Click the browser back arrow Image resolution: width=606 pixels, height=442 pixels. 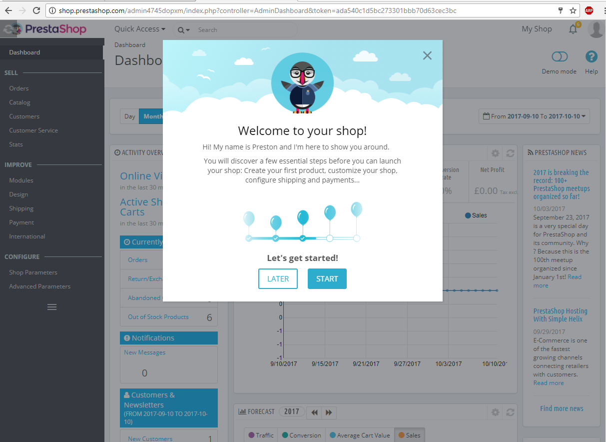point(8,10)
